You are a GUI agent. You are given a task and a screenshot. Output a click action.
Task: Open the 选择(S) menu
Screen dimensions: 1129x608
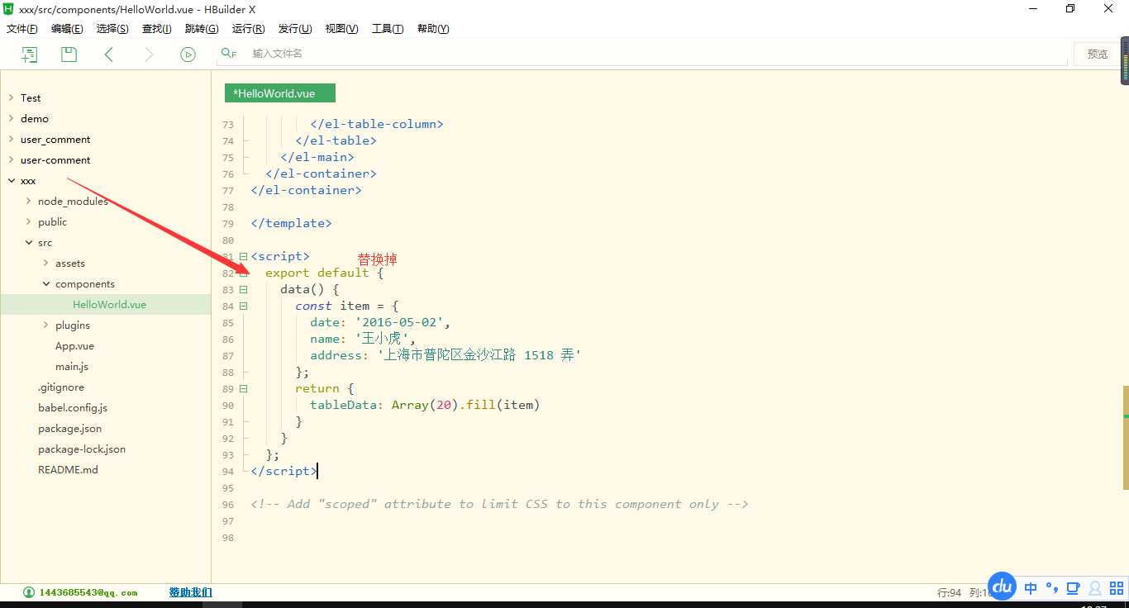click(x=112, y=29)
